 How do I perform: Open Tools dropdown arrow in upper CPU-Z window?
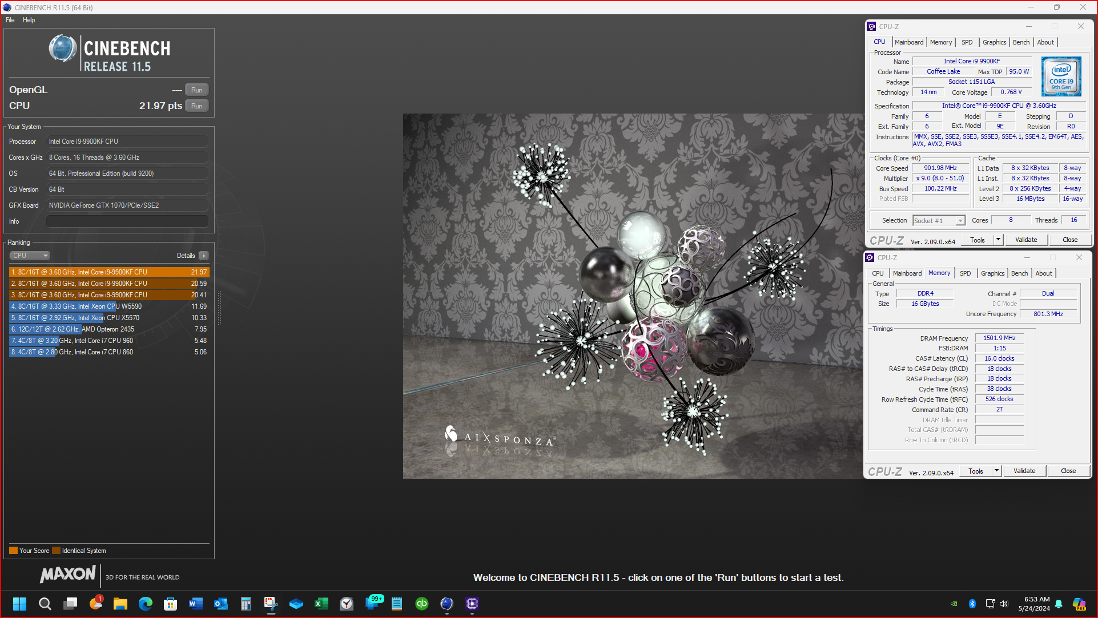click(x=999, y=240)
